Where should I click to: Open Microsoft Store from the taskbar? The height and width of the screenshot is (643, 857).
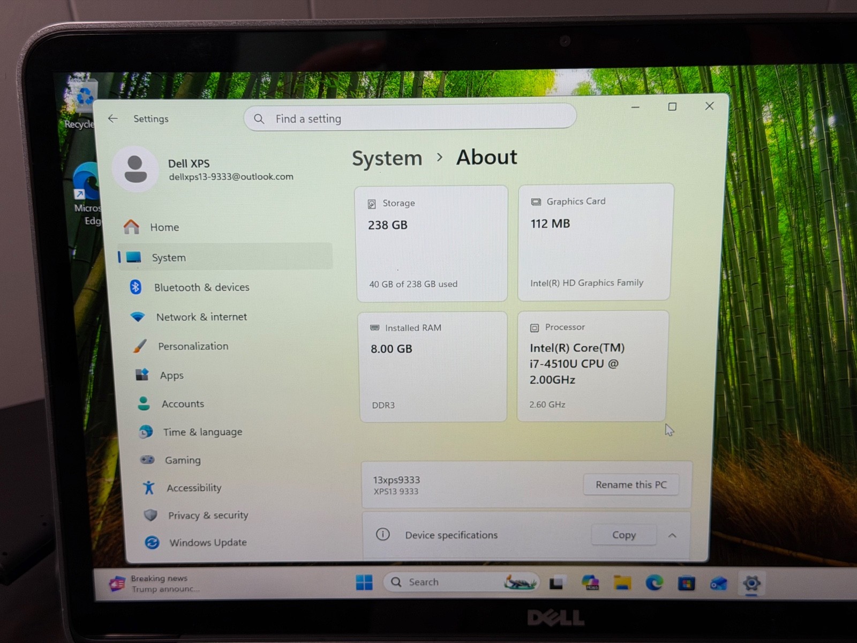coord(686,583)
